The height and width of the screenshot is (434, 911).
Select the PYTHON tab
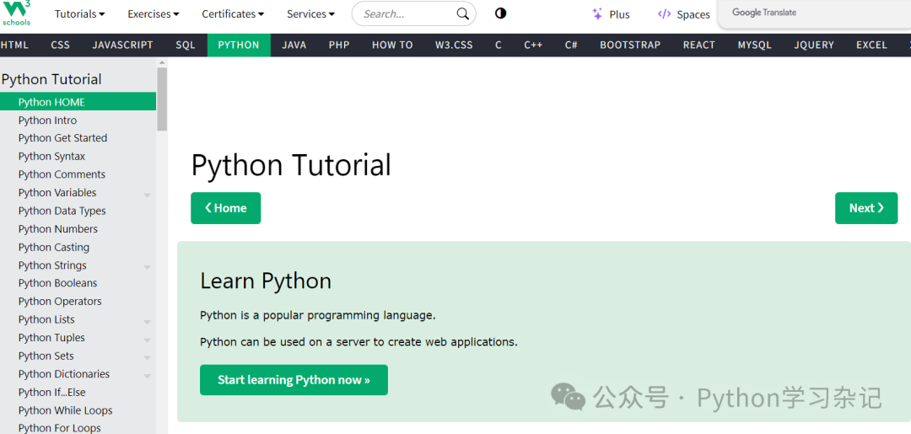pos(239,45)
